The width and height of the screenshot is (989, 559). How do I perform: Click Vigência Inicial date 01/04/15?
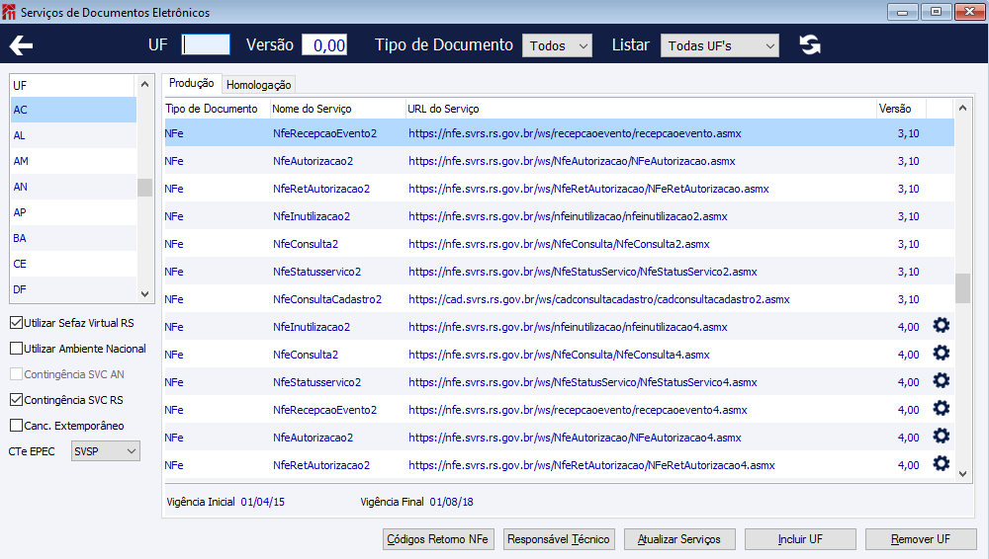[x=262, y=503]
